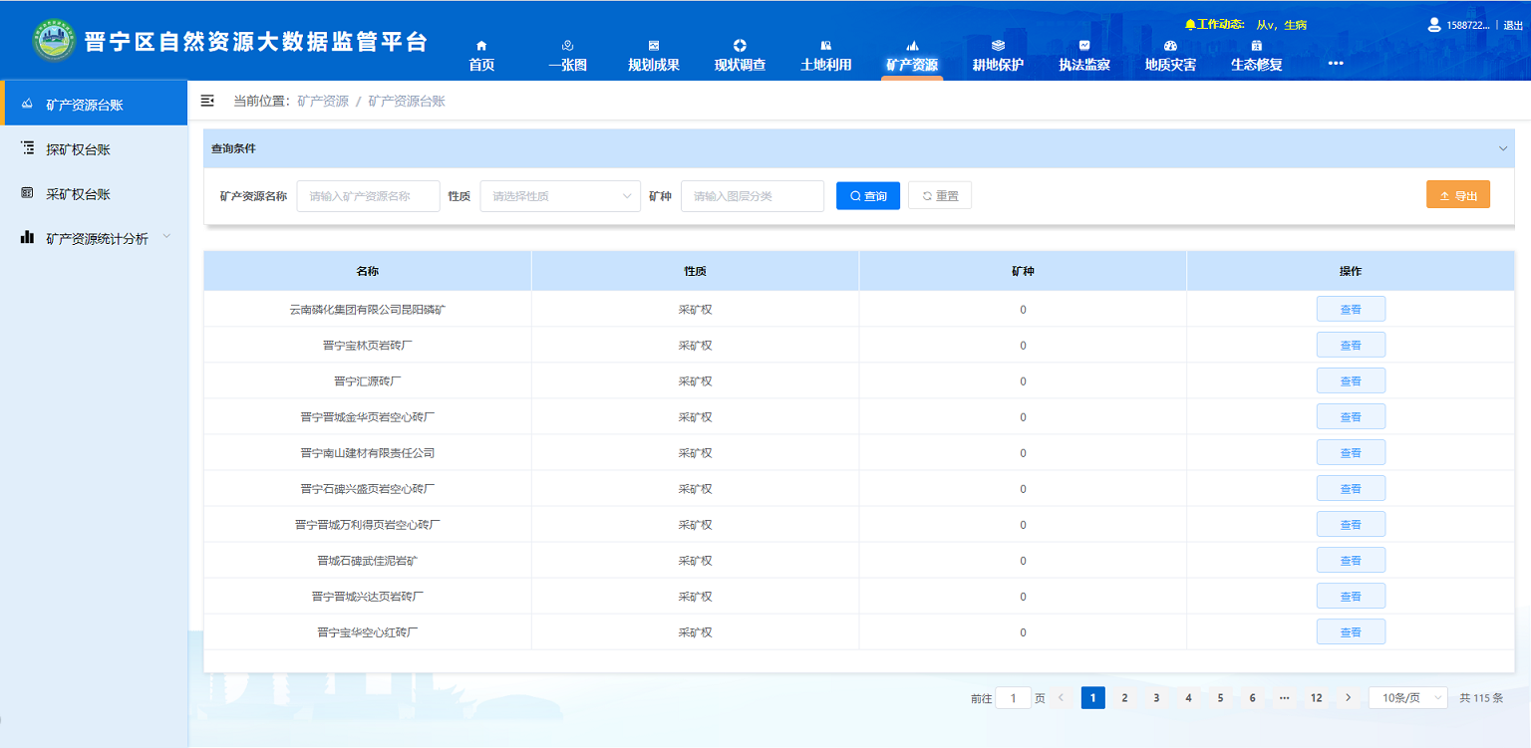
Task: Click 查看 for 晋宁宝华空心红砖厂
Action: tap(1351, 631)
